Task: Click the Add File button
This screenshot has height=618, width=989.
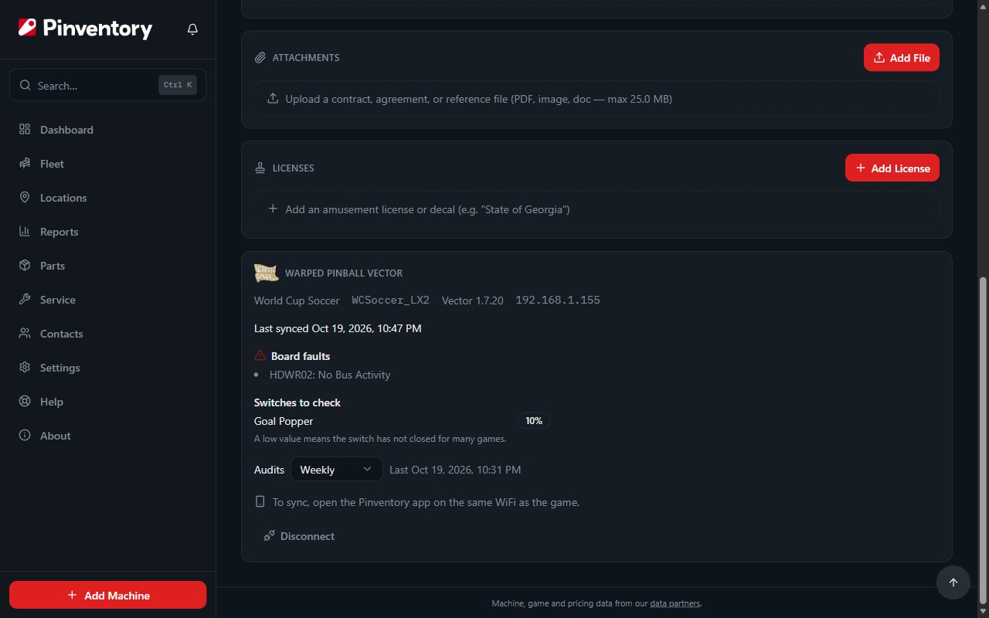Action: 902,58
